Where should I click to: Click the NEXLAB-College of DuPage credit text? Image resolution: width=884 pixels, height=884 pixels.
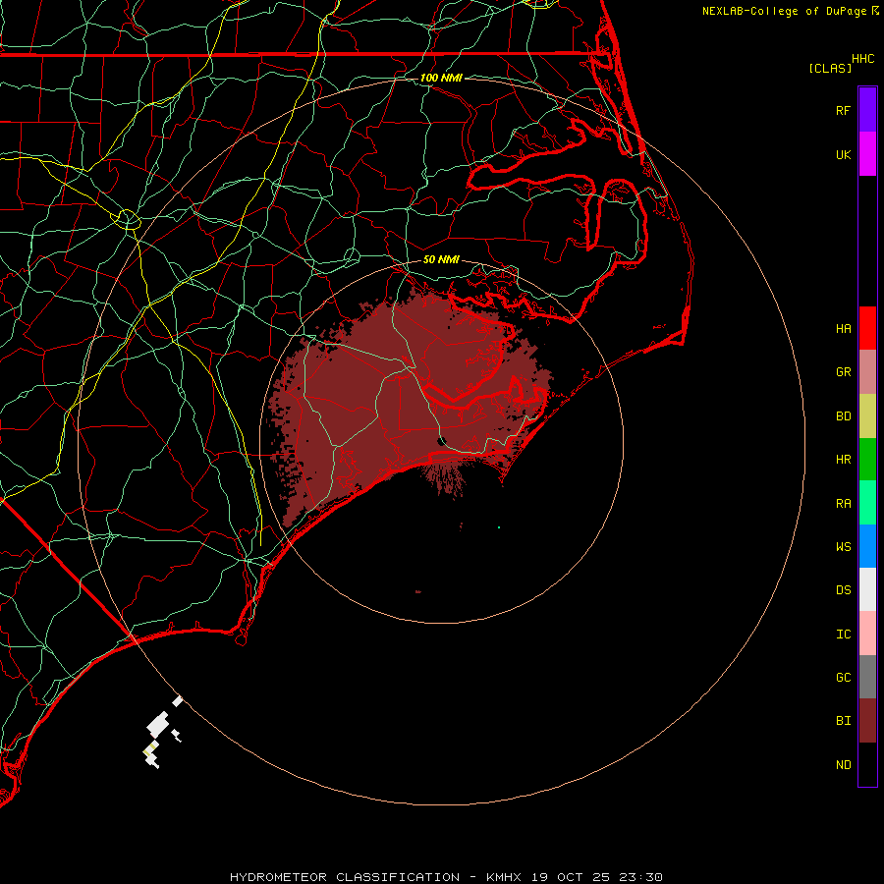click(784, 11)
